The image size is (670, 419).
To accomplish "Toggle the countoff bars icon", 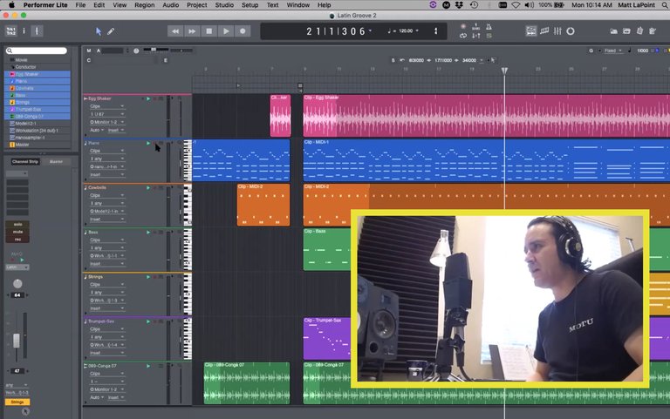I will (x=476, y=26).
